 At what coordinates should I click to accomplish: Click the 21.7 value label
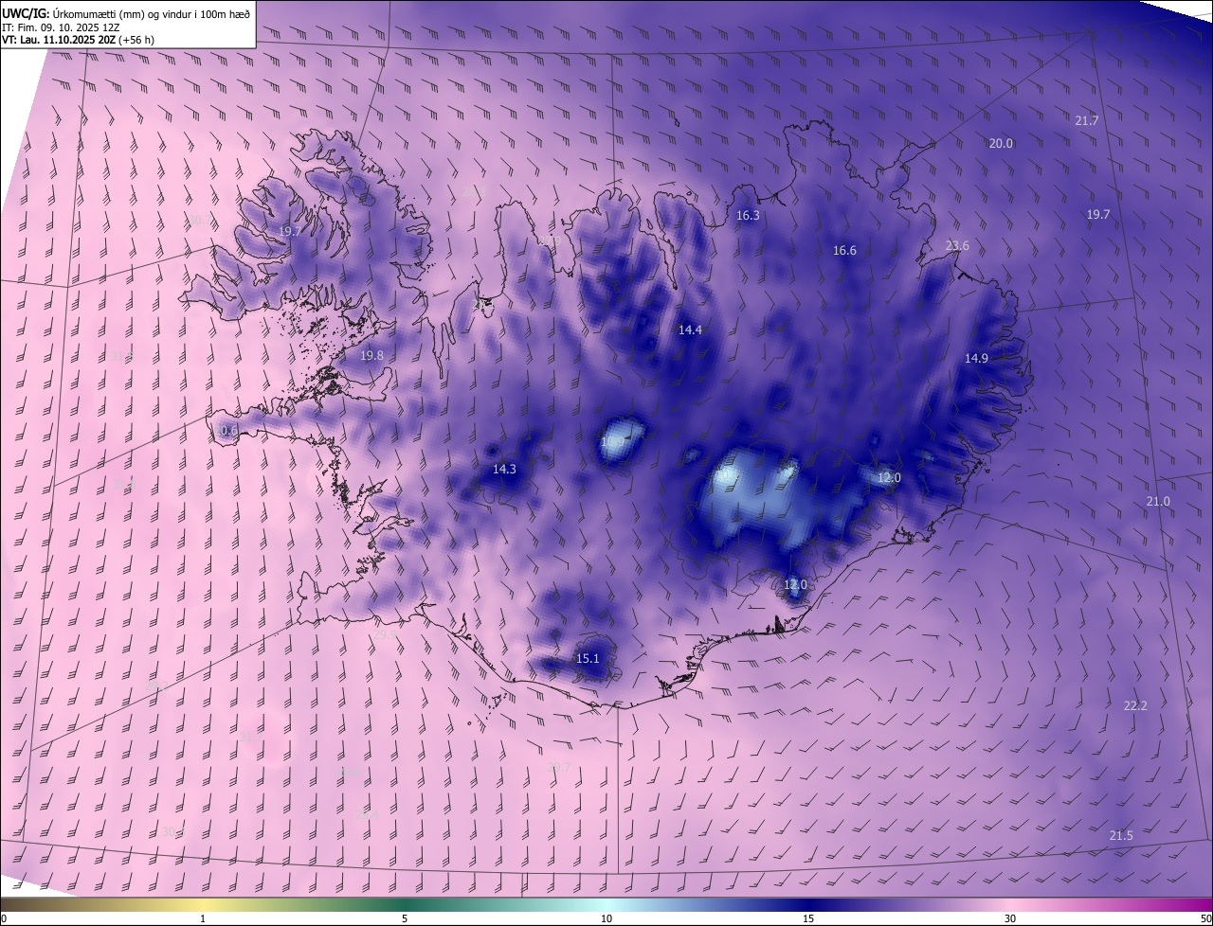[1087, 121]
